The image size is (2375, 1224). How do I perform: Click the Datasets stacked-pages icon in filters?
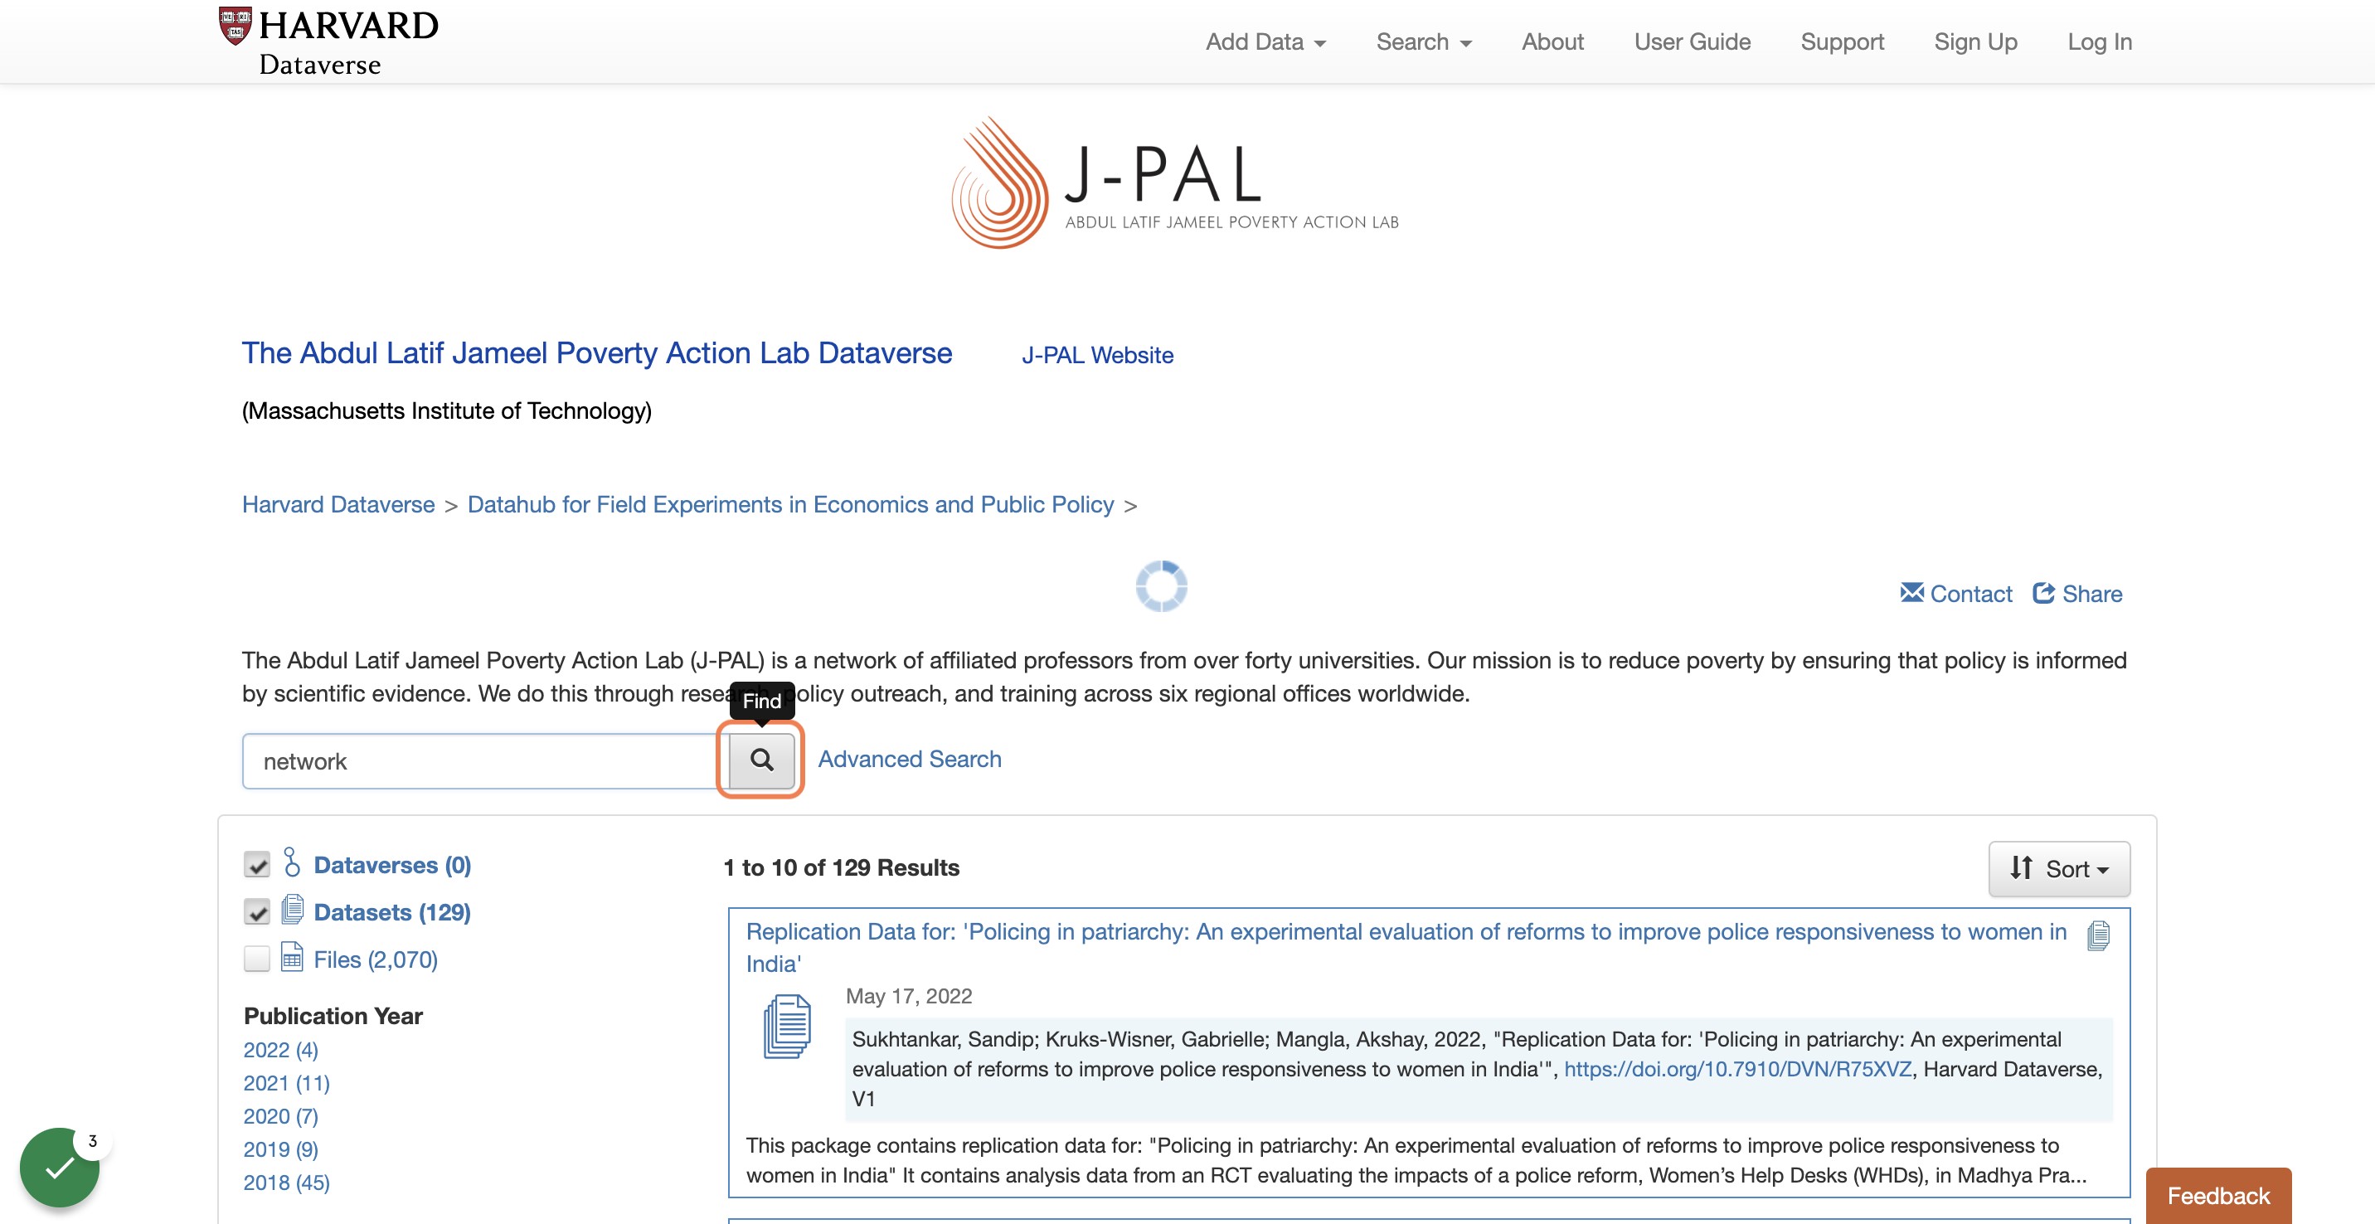292,910
